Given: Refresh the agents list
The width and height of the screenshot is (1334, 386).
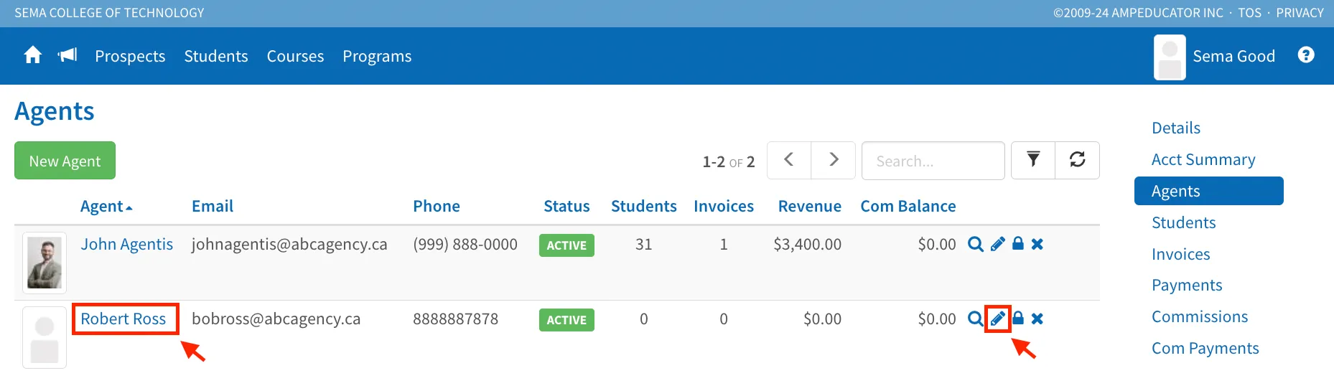Looking at the screenshot, I should [x=1077, y=160].
